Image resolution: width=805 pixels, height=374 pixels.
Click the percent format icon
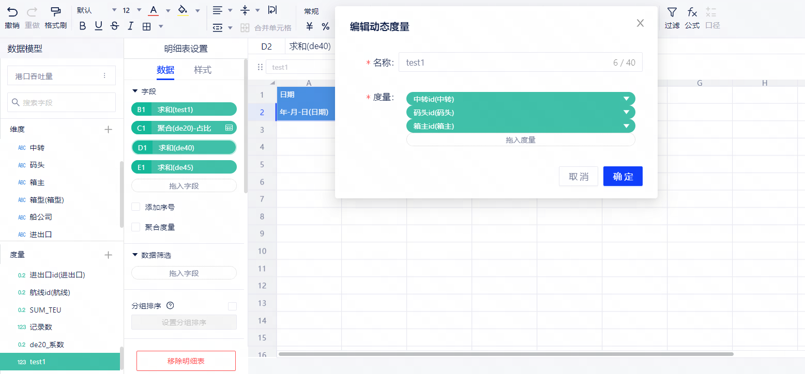pos(326,27)
